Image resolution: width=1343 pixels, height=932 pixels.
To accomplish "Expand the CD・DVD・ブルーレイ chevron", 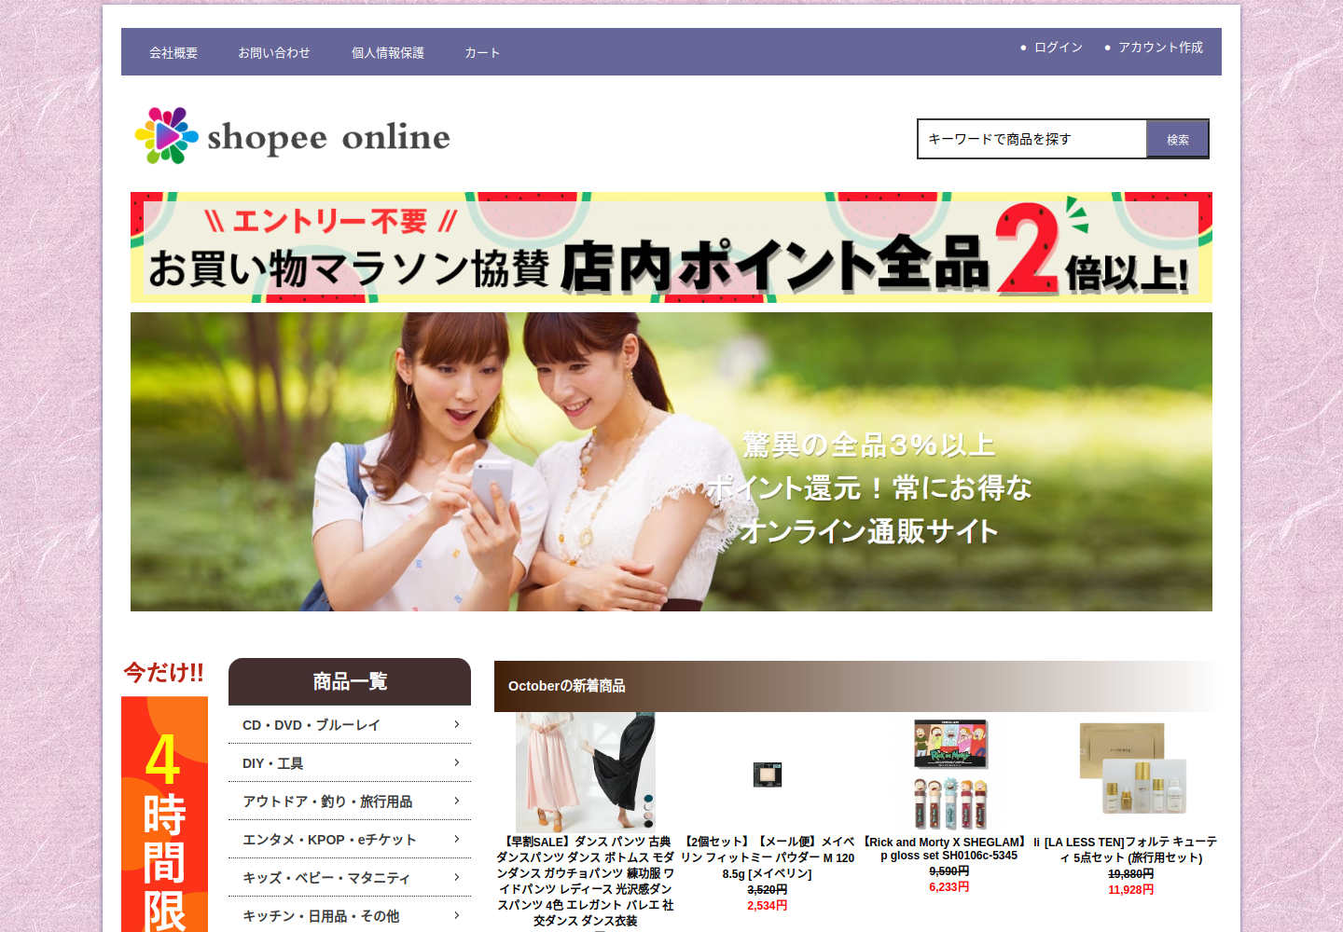I will [457, 724].
